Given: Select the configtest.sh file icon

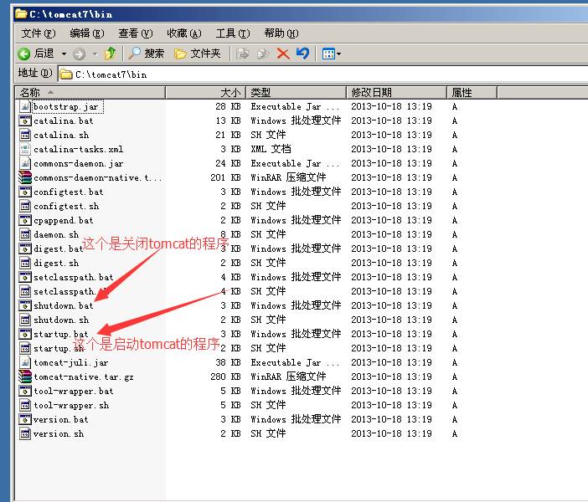Looking at the screenshot, I should [25, 206].
